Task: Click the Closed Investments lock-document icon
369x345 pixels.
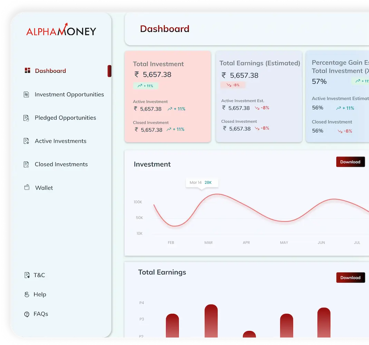Action: [26, 164]
